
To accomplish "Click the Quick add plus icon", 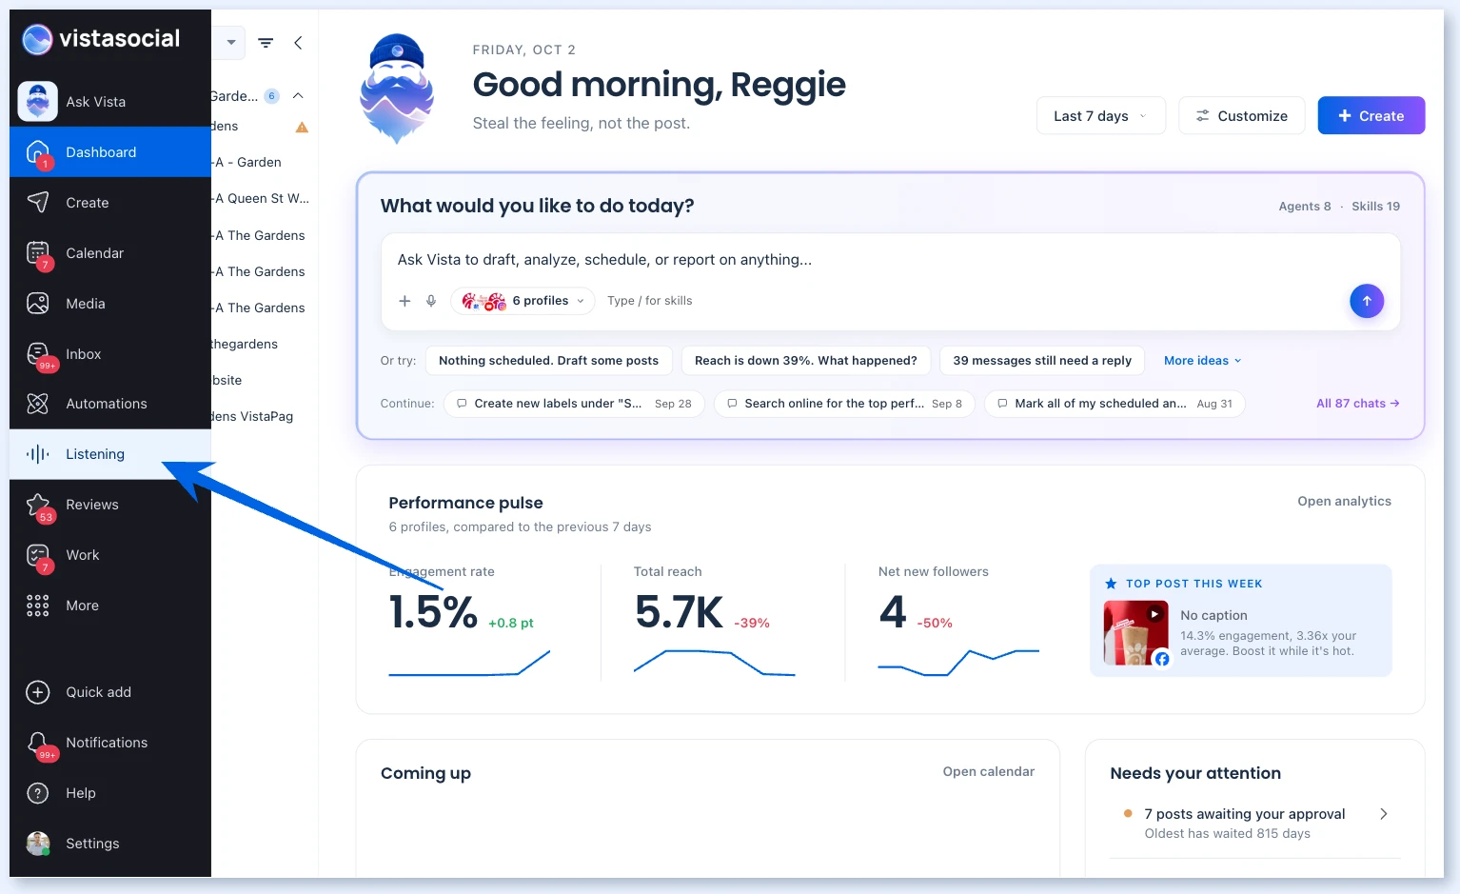I will pyautogui.click(x=38, y=692).
